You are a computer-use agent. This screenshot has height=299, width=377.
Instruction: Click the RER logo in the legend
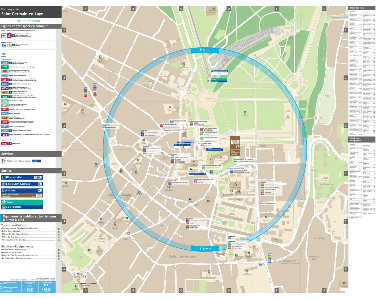pos(4,35)
